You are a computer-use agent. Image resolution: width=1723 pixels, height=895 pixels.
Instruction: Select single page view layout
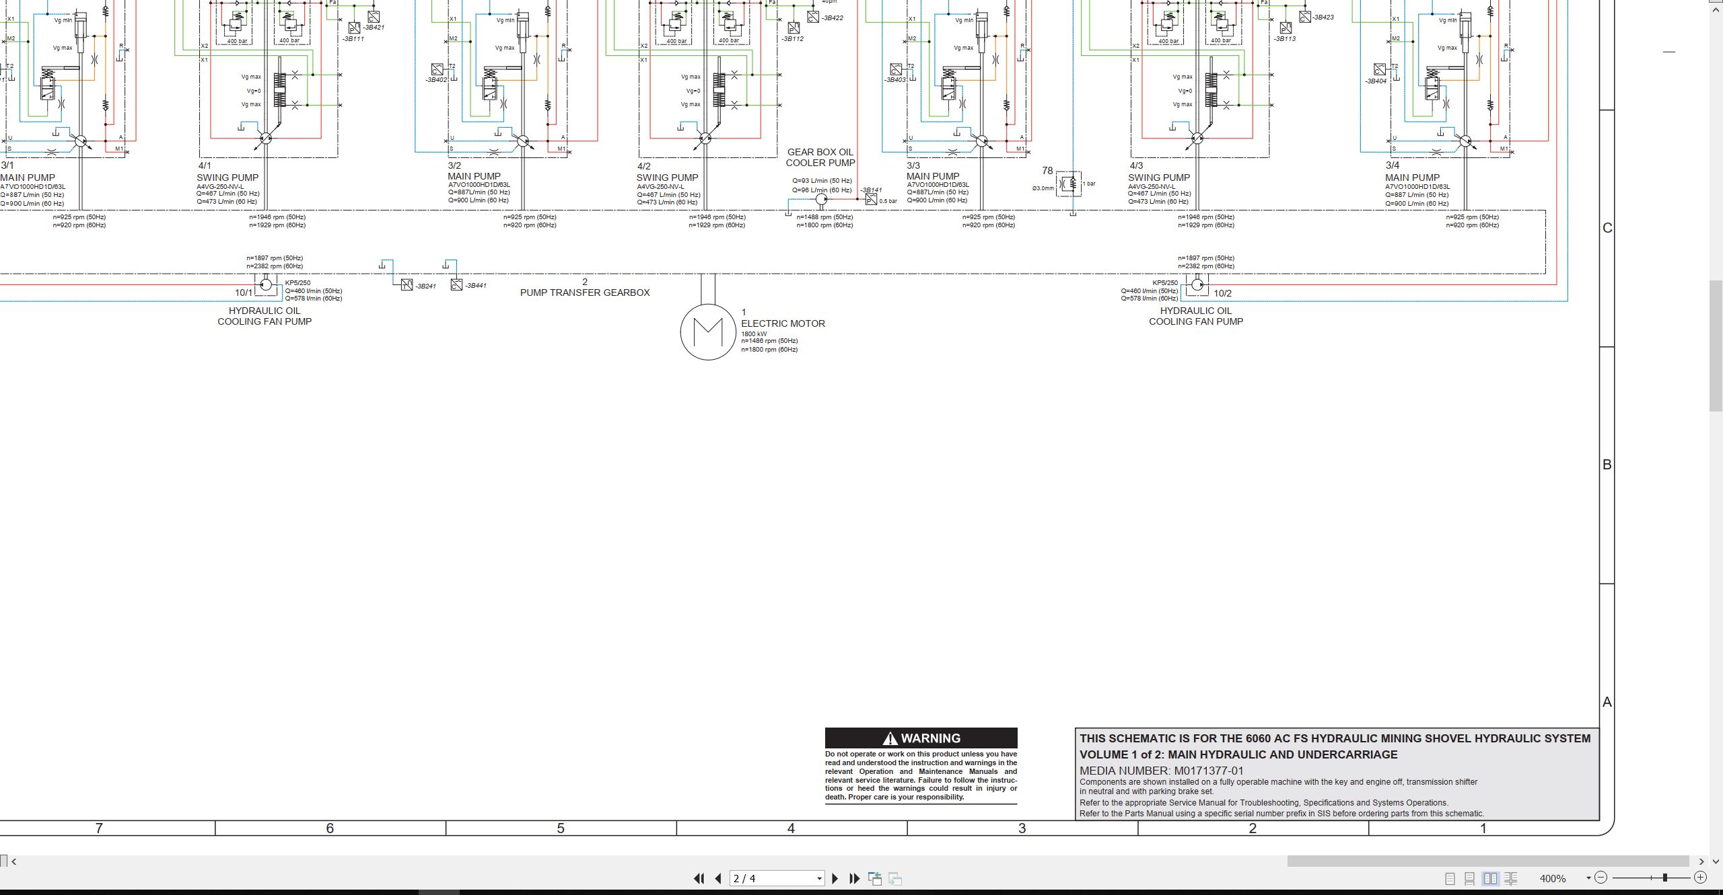pyautogui.click(x=1450, y=878)
